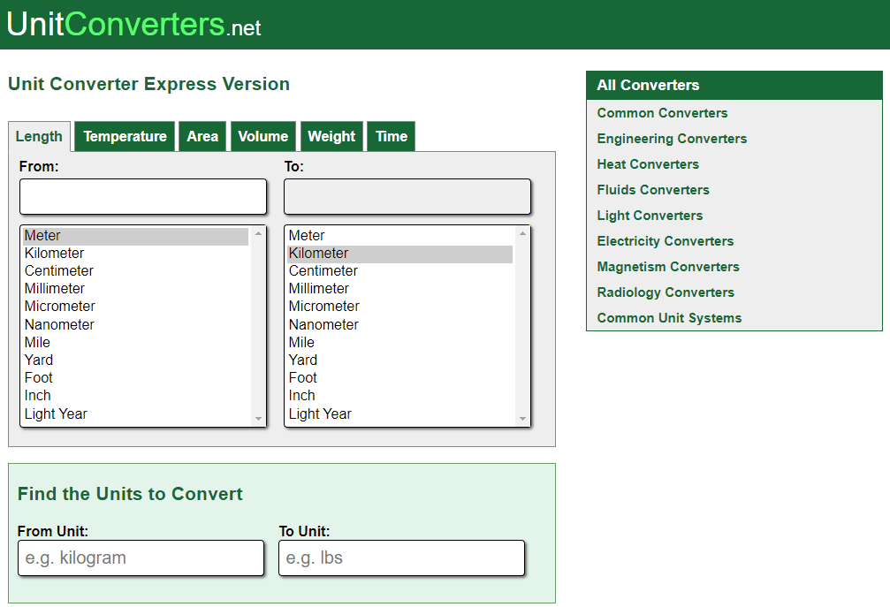Click the From list scroll up arrow
890x607 pixels.
coord(258,233)
